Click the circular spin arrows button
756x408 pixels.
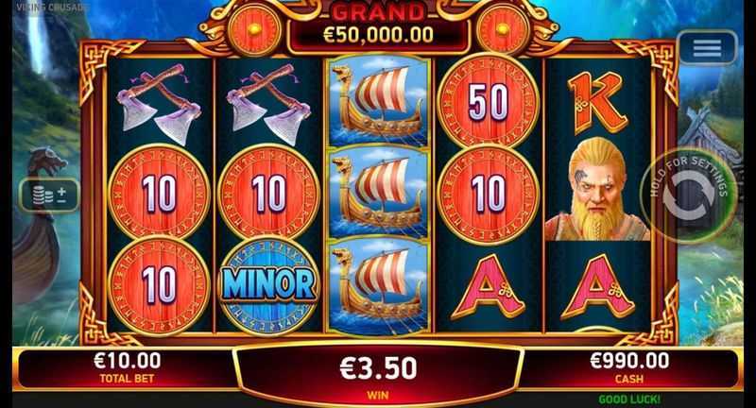tap(689, 195)
